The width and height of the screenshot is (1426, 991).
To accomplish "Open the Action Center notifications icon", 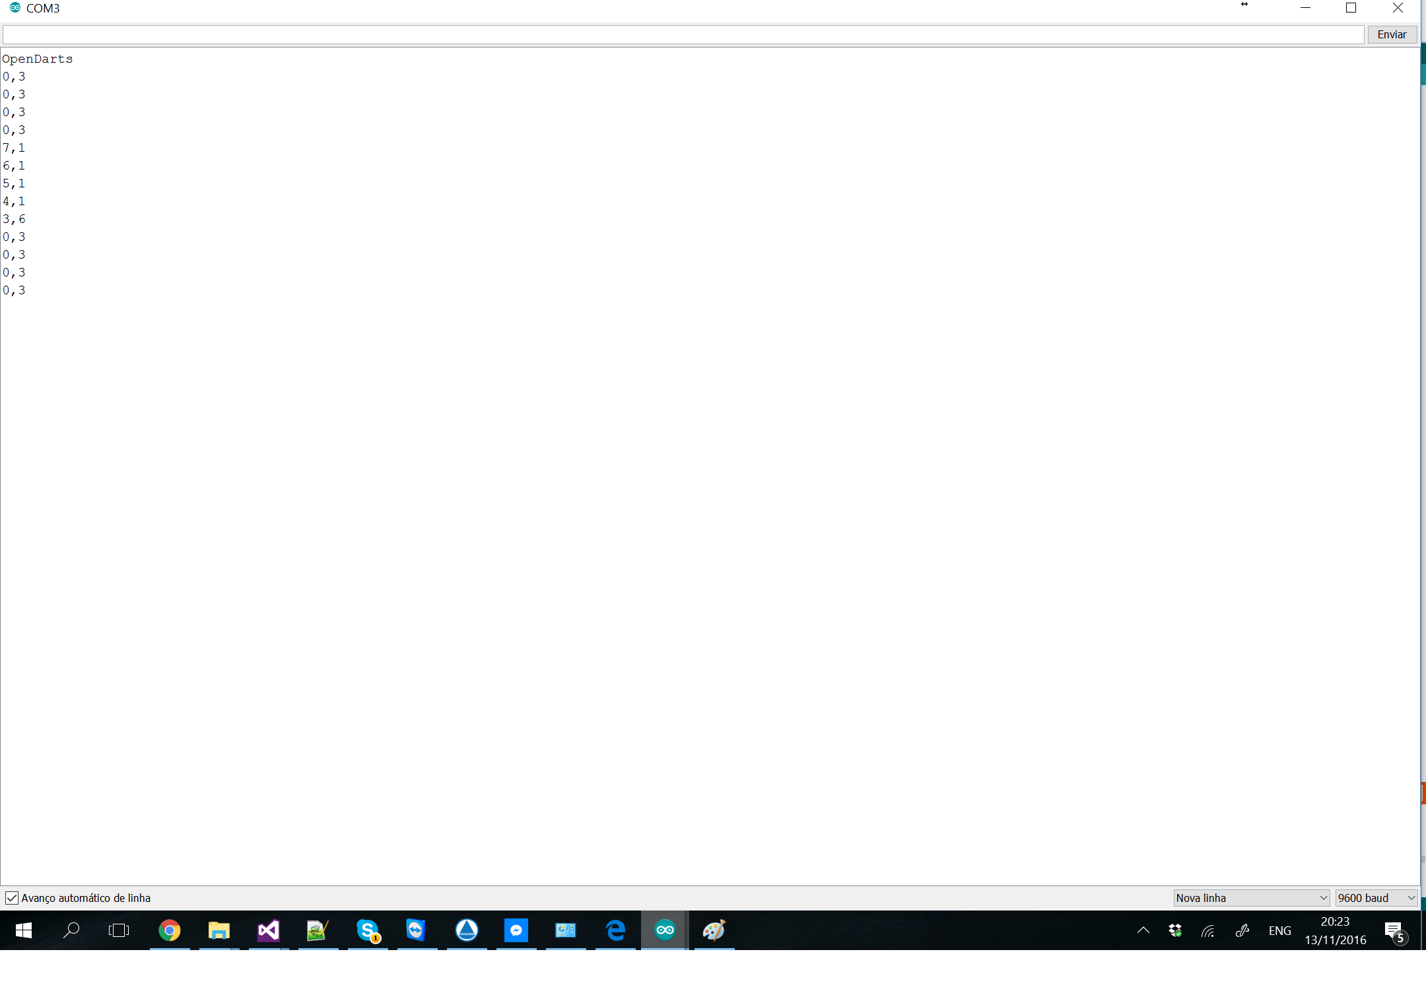I will click(x=1396, y=932).
